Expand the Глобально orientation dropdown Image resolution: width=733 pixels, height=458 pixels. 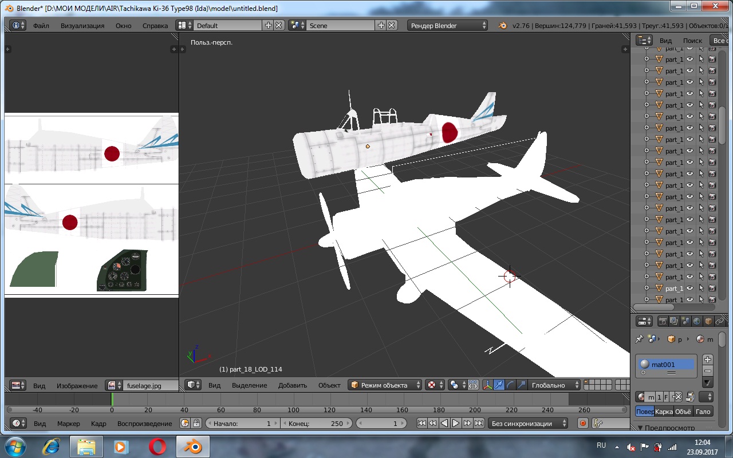(554, 385)
